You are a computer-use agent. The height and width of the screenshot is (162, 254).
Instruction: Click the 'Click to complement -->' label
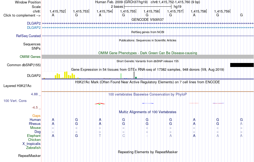22,15
